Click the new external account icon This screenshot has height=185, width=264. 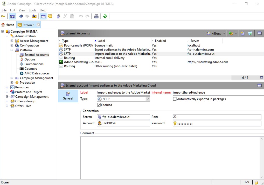243,33
